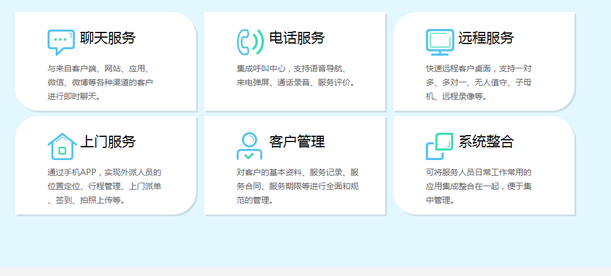
Task: Click the description starting 可将服务人员日常工作
Action: click(x=479, y=187)
